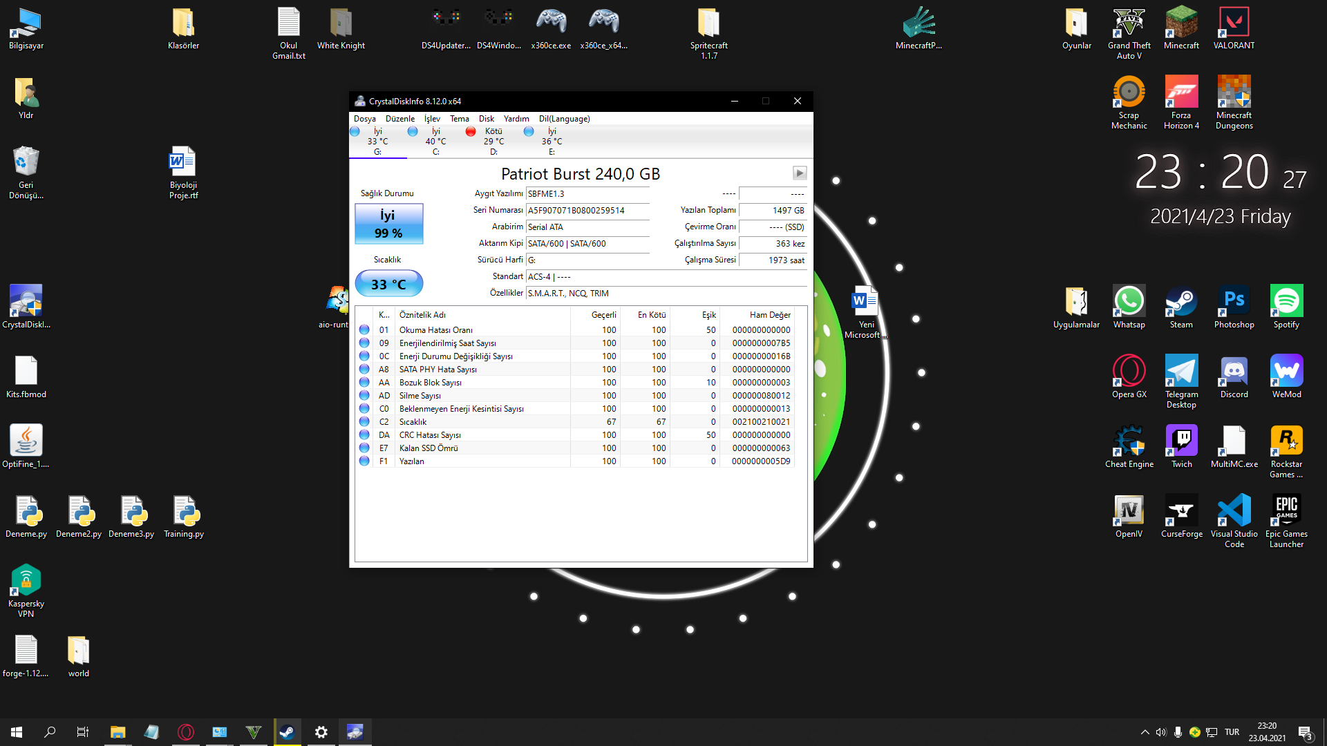Open the Dil(Language) menu
This screenshot has height=746, width=1327.
[565, 119]
